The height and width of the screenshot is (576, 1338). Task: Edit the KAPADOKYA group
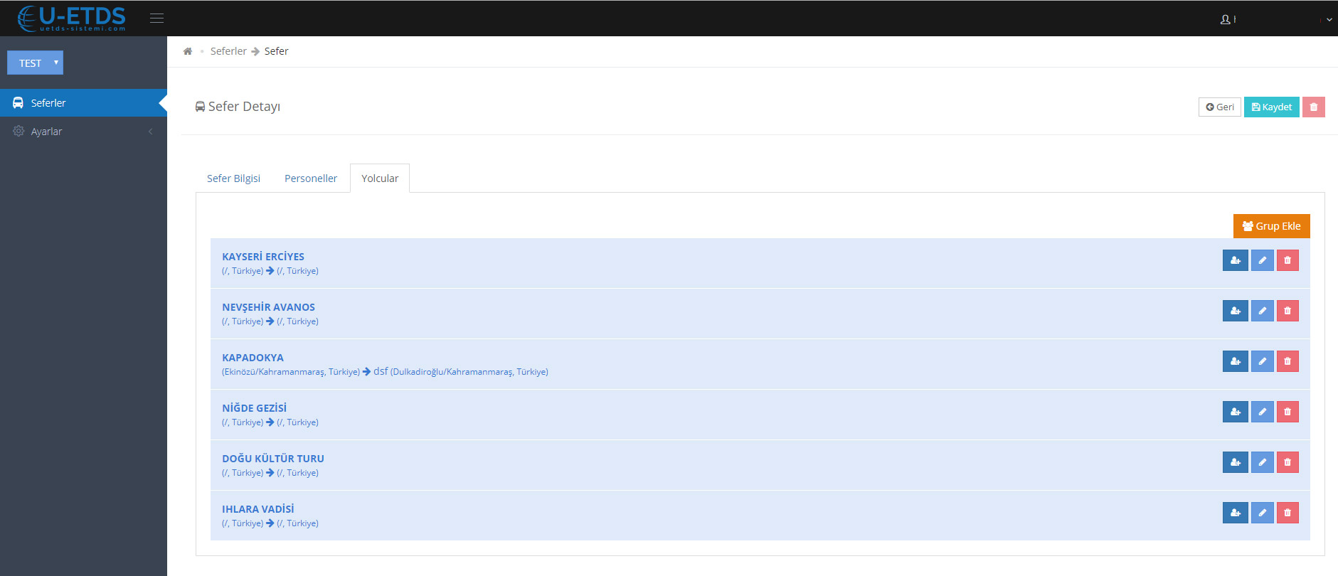click(1262, 361)
